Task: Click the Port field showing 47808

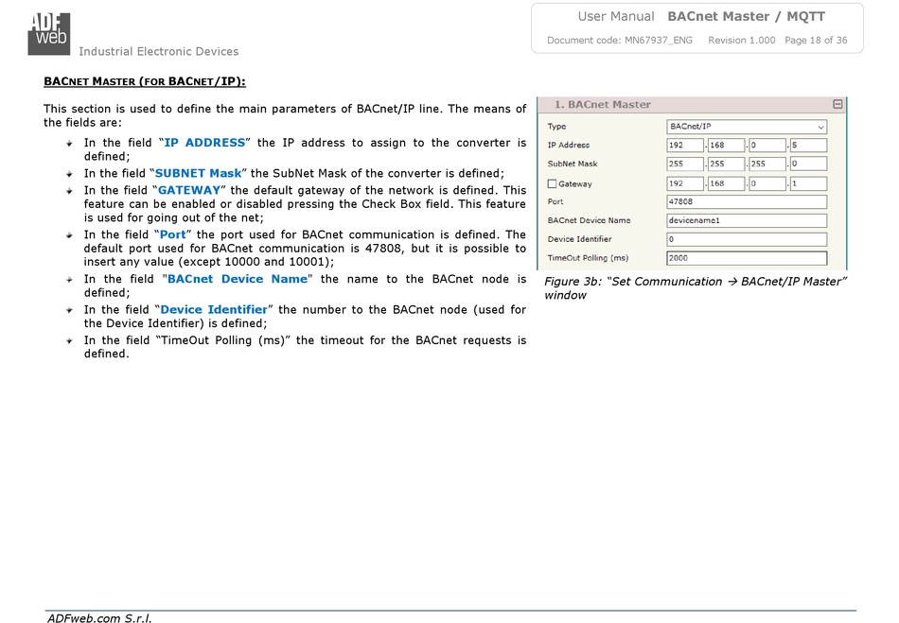Action: click(747, 202)
